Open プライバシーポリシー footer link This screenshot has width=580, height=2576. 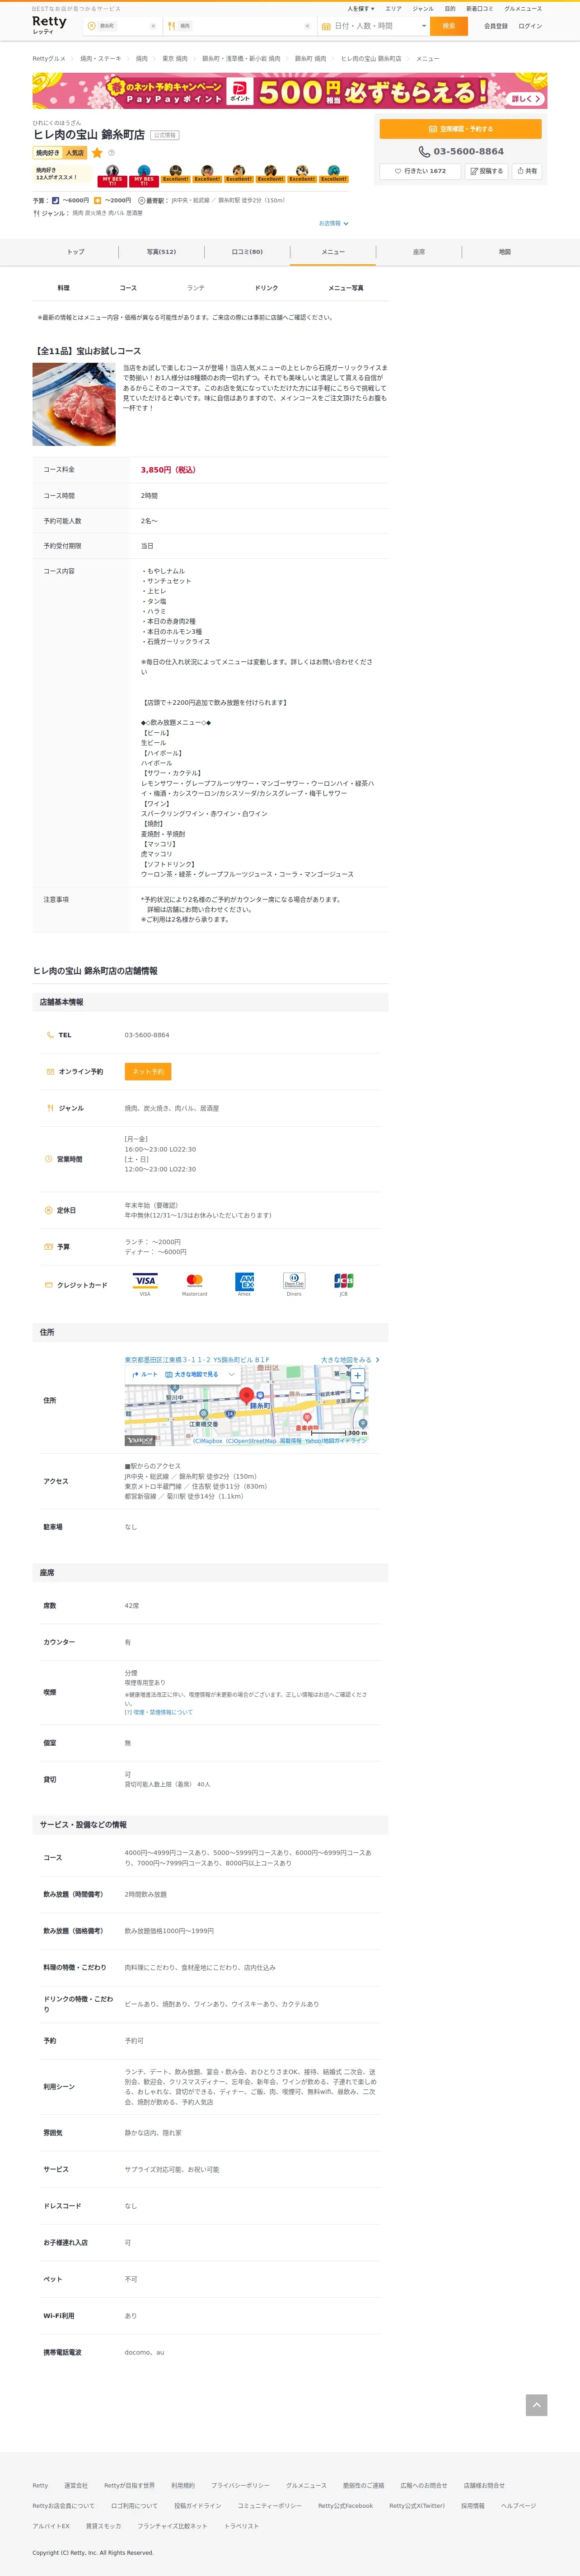coord(240,2486)
